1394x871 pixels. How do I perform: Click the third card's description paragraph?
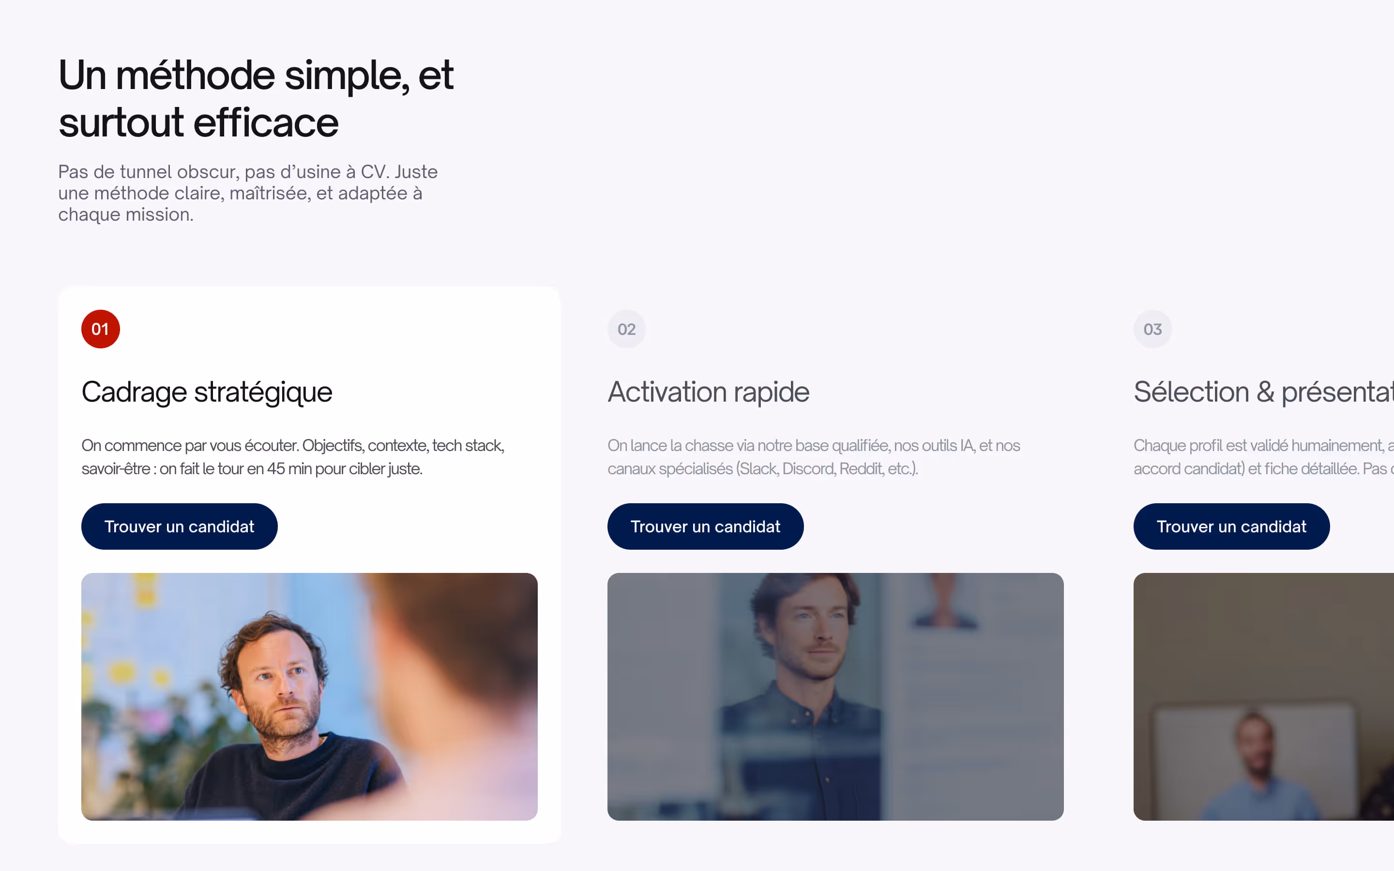1264,457
